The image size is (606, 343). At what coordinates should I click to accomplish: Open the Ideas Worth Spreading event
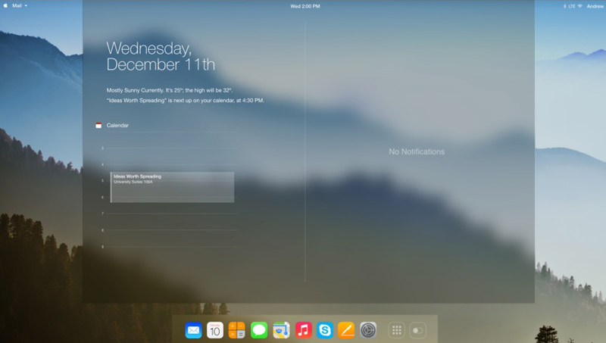[172, 186]
